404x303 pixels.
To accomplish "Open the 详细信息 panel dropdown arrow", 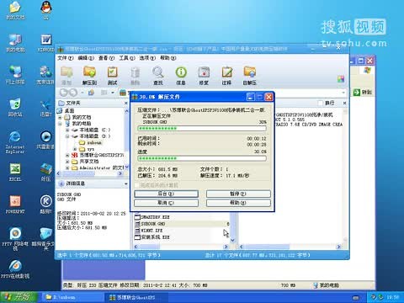I will coord(125,183).
